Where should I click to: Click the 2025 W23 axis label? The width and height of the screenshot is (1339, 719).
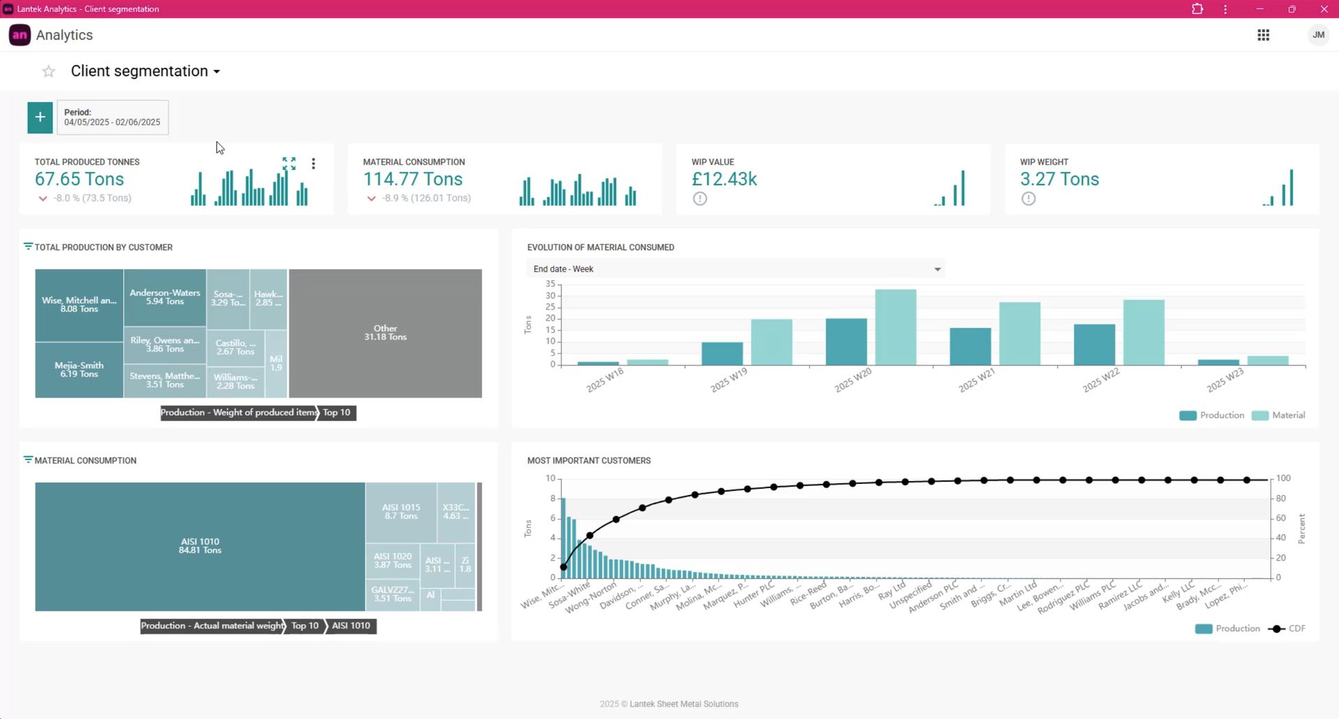[x=1225, y=381]
